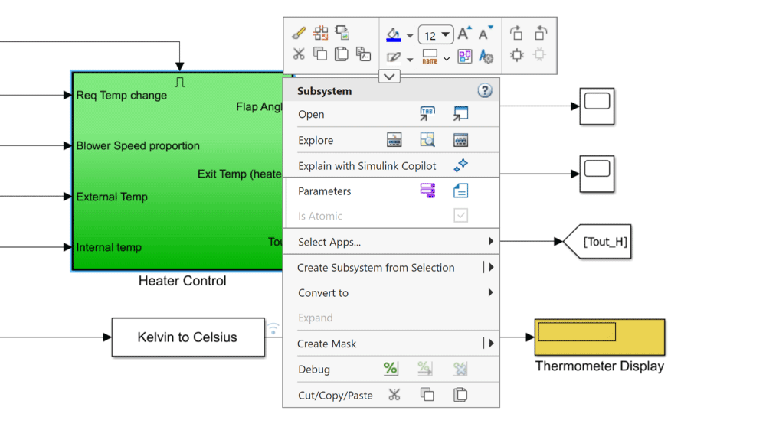
Task: Open the subsystem help question mark
Action: point(484,90)
